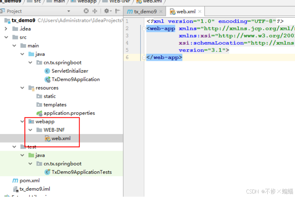Click the WEB-INF folder icon
This screenshot has height=197, width=295.
39,130
